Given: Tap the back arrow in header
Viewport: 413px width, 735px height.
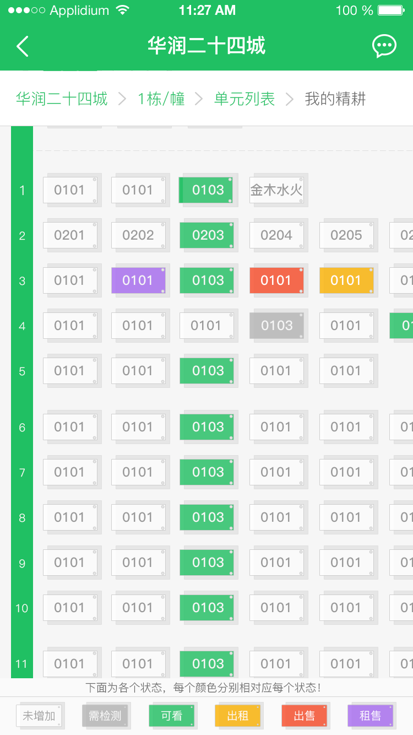Looking at the screenshot, I should point(23,46).
